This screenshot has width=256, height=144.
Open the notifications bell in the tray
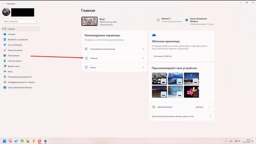pyautogui.click(x=252, y=141)
